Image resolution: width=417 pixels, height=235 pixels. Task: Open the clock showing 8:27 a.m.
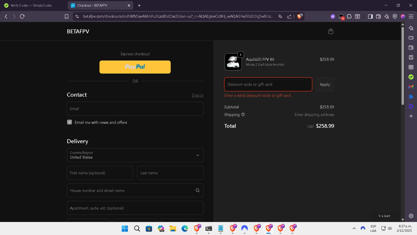pyautogui.click(x=404, y=228)
